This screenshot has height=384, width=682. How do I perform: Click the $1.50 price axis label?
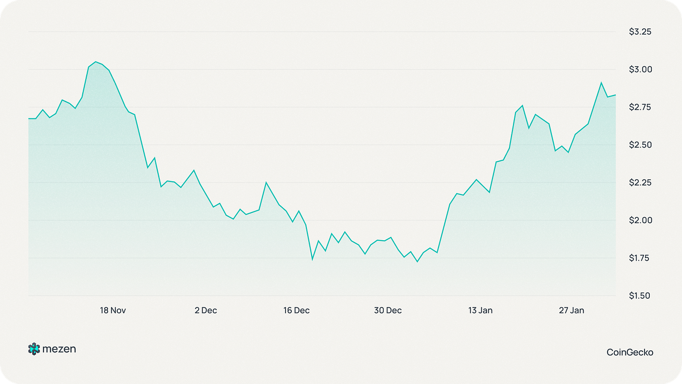(640, 296)
